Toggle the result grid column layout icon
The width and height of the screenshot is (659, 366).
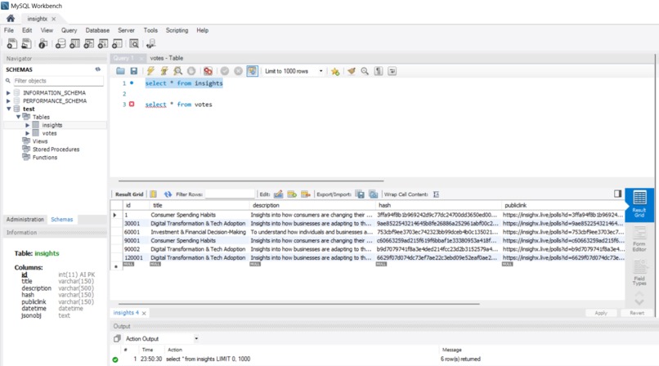coord(154,194)
